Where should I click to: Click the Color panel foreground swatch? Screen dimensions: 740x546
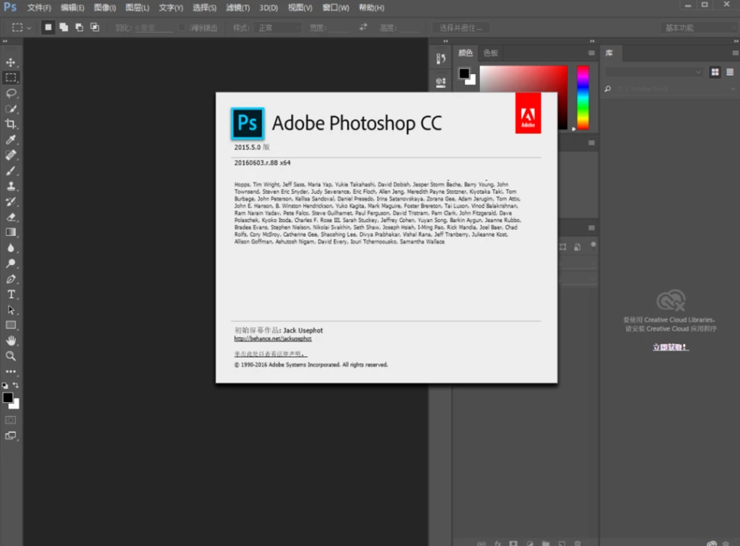point(464,73)
